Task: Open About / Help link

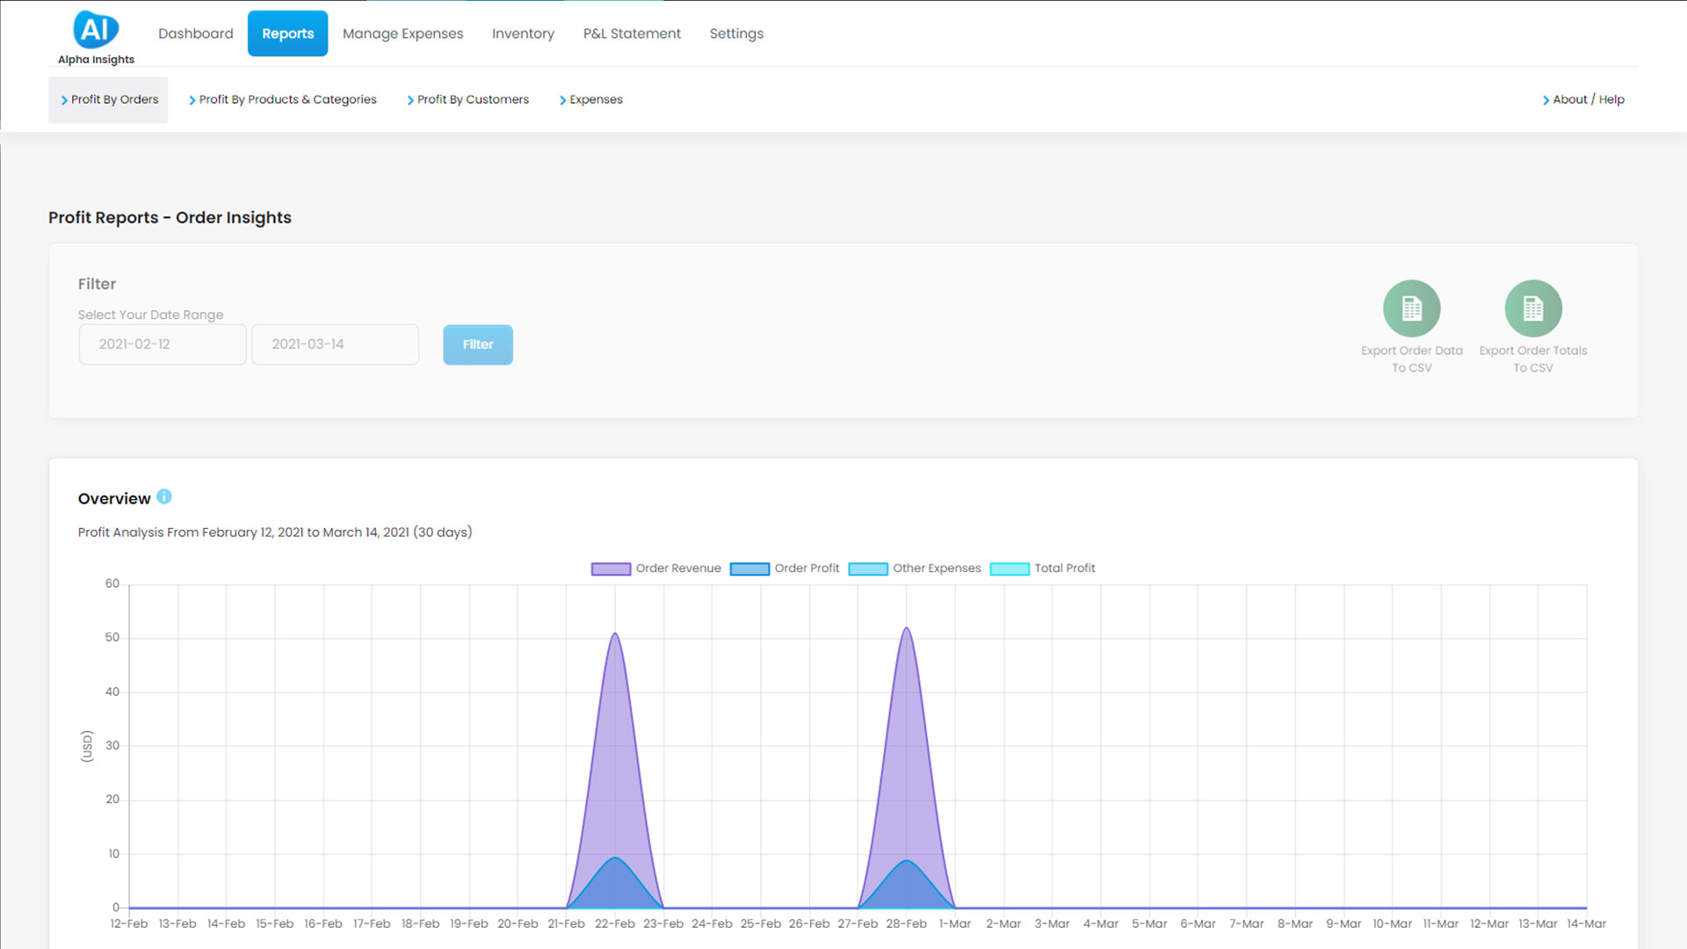Action: pyautogui.click(x=1583, y=99)
